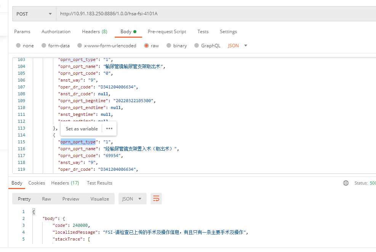Image resolution: width=376 pixels, height=252 pixels.
Task: Select the none body type radio
Action: point(18,45)
